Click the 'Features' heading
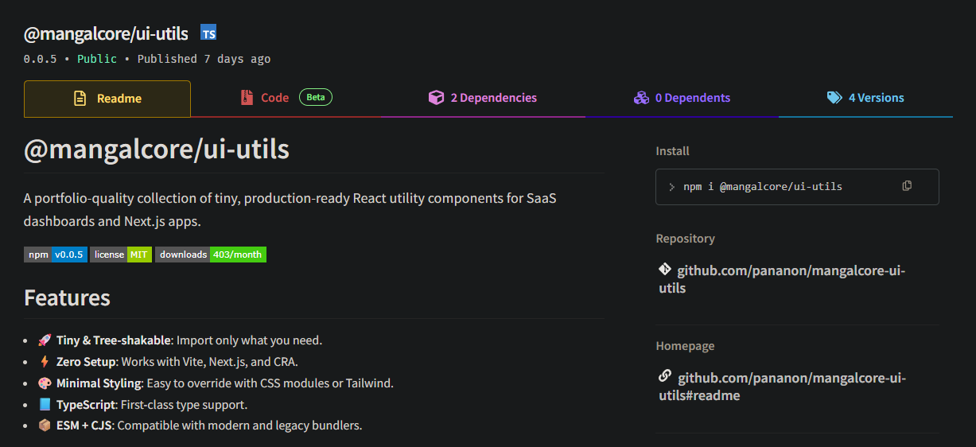976x447 pixels. (x=67, y=297)
